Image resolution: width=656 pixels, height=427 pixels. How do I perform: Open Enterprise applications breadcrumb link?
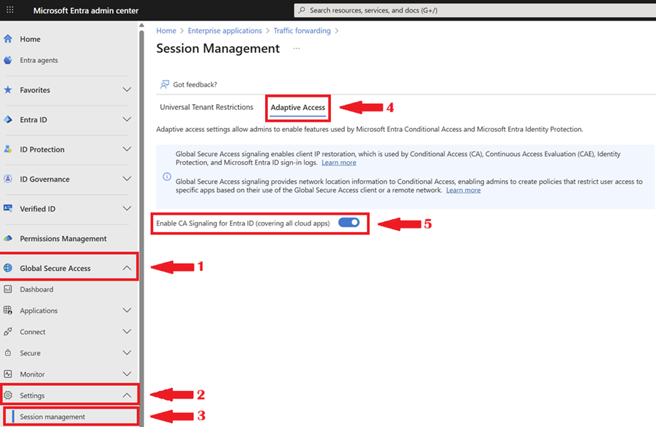pyautogui.click(x=225, y=31)
